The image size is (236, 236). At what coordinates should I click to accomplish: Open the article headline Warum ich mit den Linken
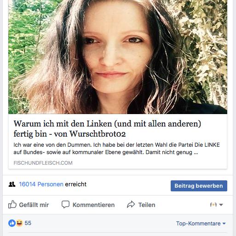107,128
